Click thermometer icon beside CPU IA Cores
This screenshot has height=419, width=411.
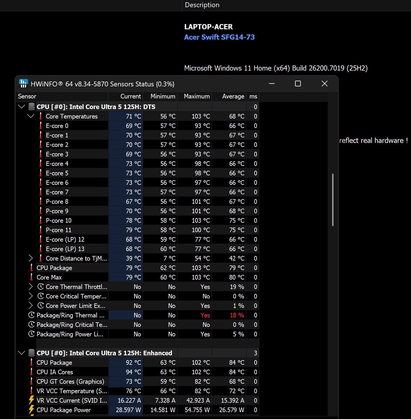31,372
